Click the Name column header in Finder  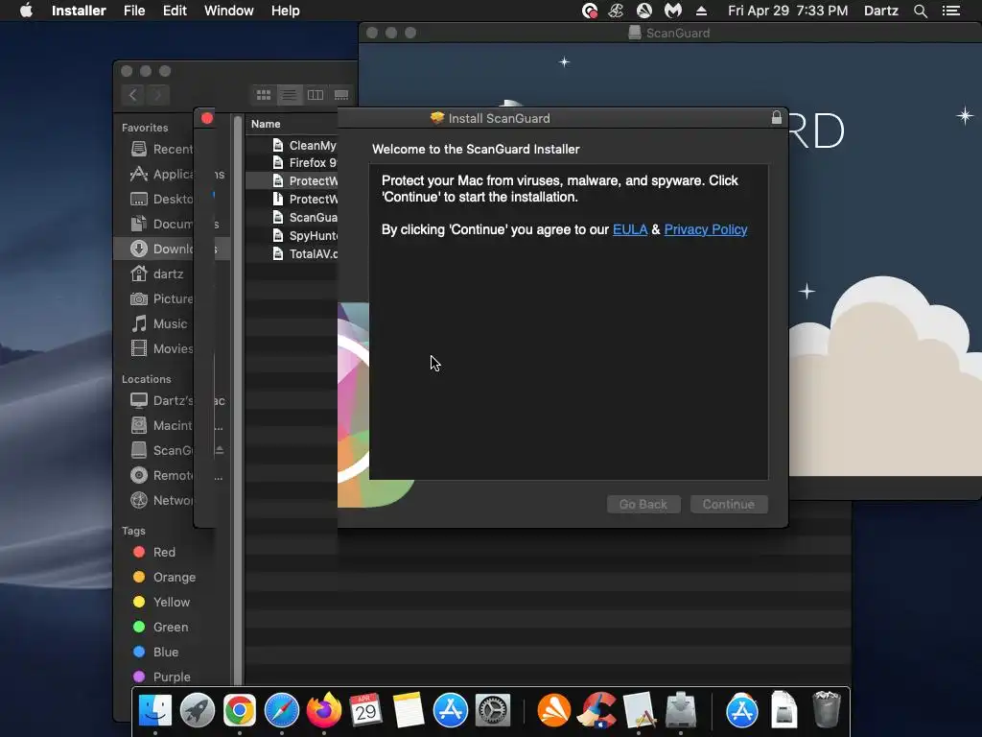(266, 124)
